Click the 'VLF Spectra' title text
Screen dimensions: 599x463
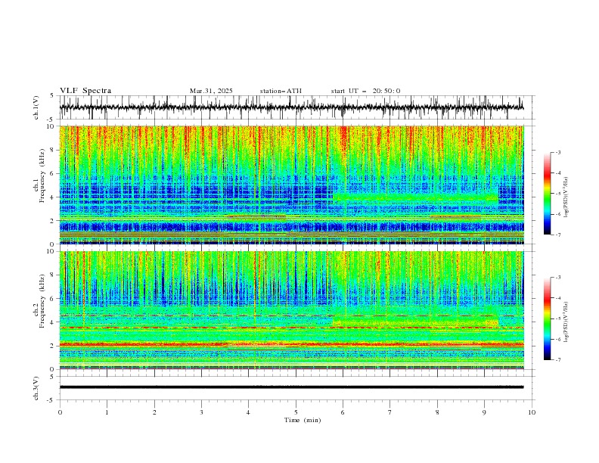[x=85, y=91]
